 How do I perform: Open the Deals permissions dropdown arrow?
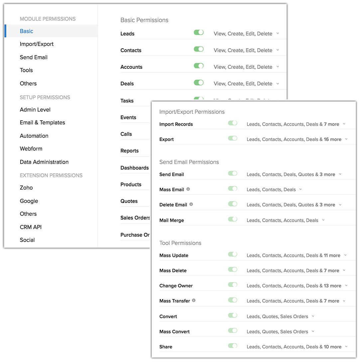click(278, 83)
